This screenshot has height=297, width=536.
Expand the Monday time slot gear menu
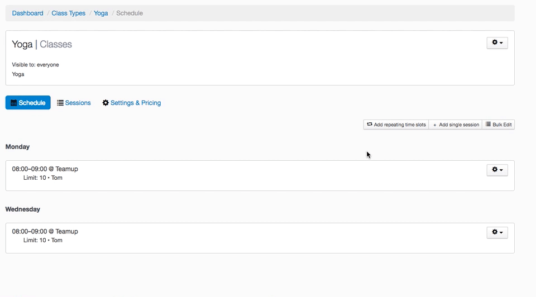click(497, 170)
